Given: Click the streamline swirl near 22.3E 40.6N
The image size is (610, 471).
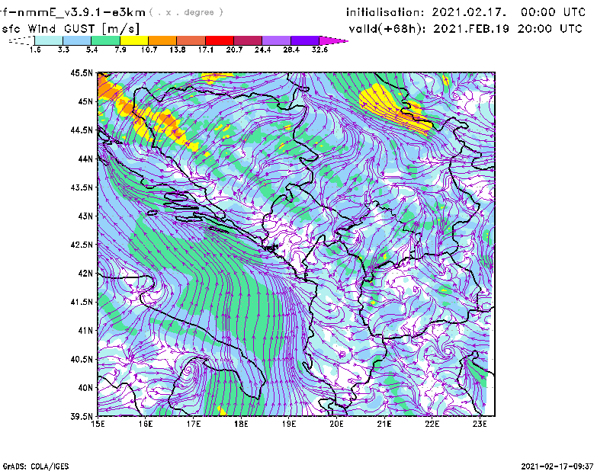Looking at the screenshot, I should click(448, 351).
